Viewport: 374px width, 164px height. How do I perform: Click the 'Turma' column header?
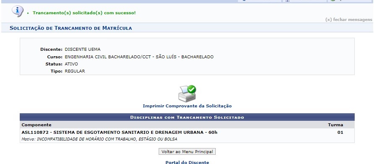pos(336,125)
